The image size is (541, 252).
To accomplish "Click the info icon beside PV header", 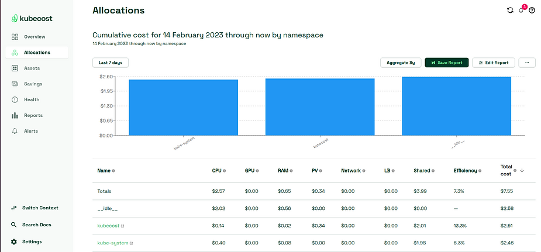I will pos(321,171).
